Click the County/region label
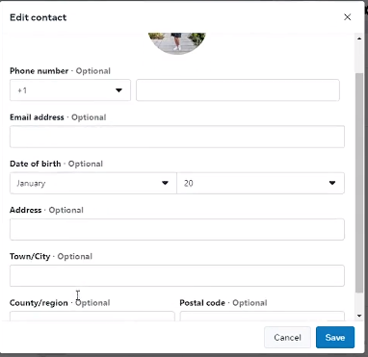This screenshot has width=368, height=357. click(39, 302)
